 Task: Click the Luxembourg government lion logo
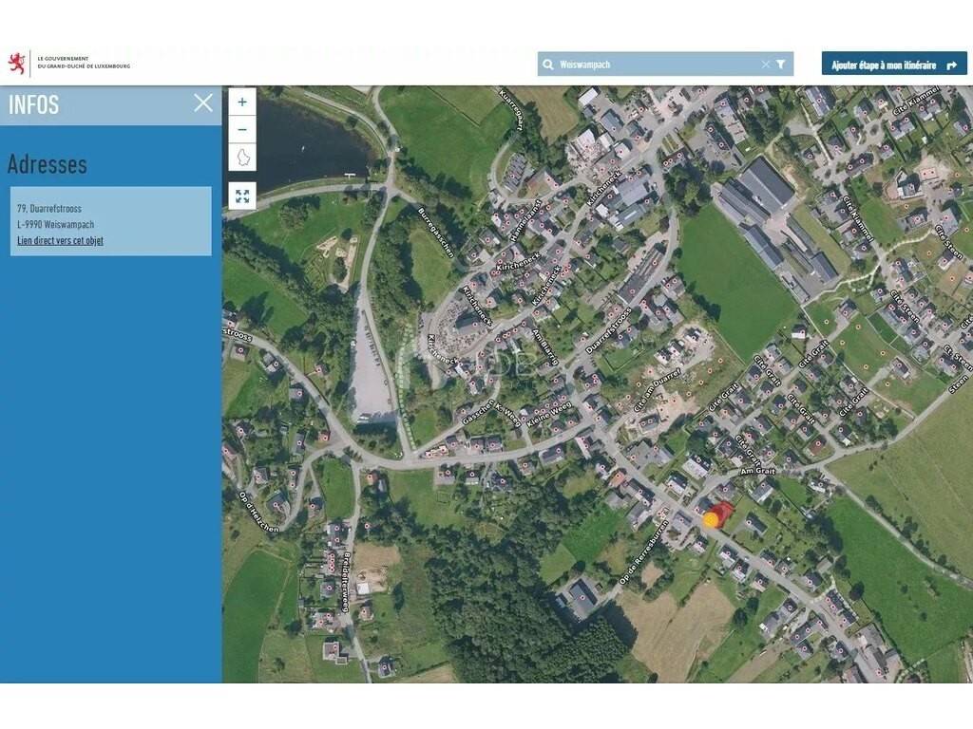[16, 64]
